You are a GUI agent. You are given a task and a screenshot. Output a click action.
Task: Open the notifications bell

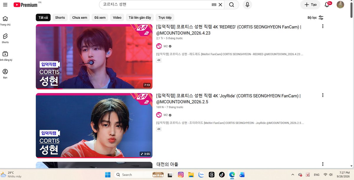[327, 5]
